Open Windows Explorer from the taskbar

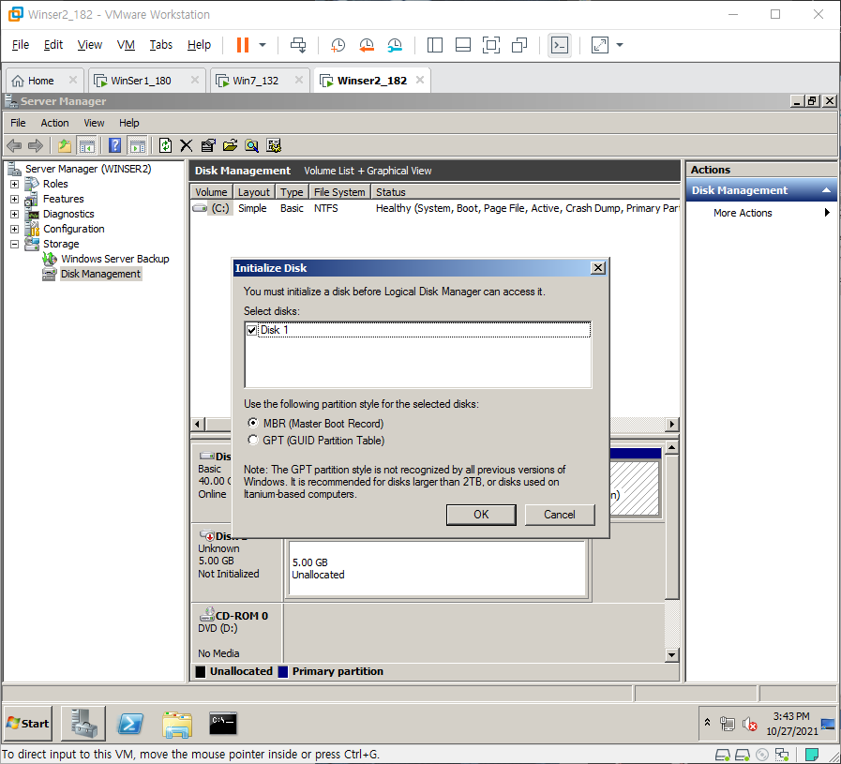click(x=177, y=725)
